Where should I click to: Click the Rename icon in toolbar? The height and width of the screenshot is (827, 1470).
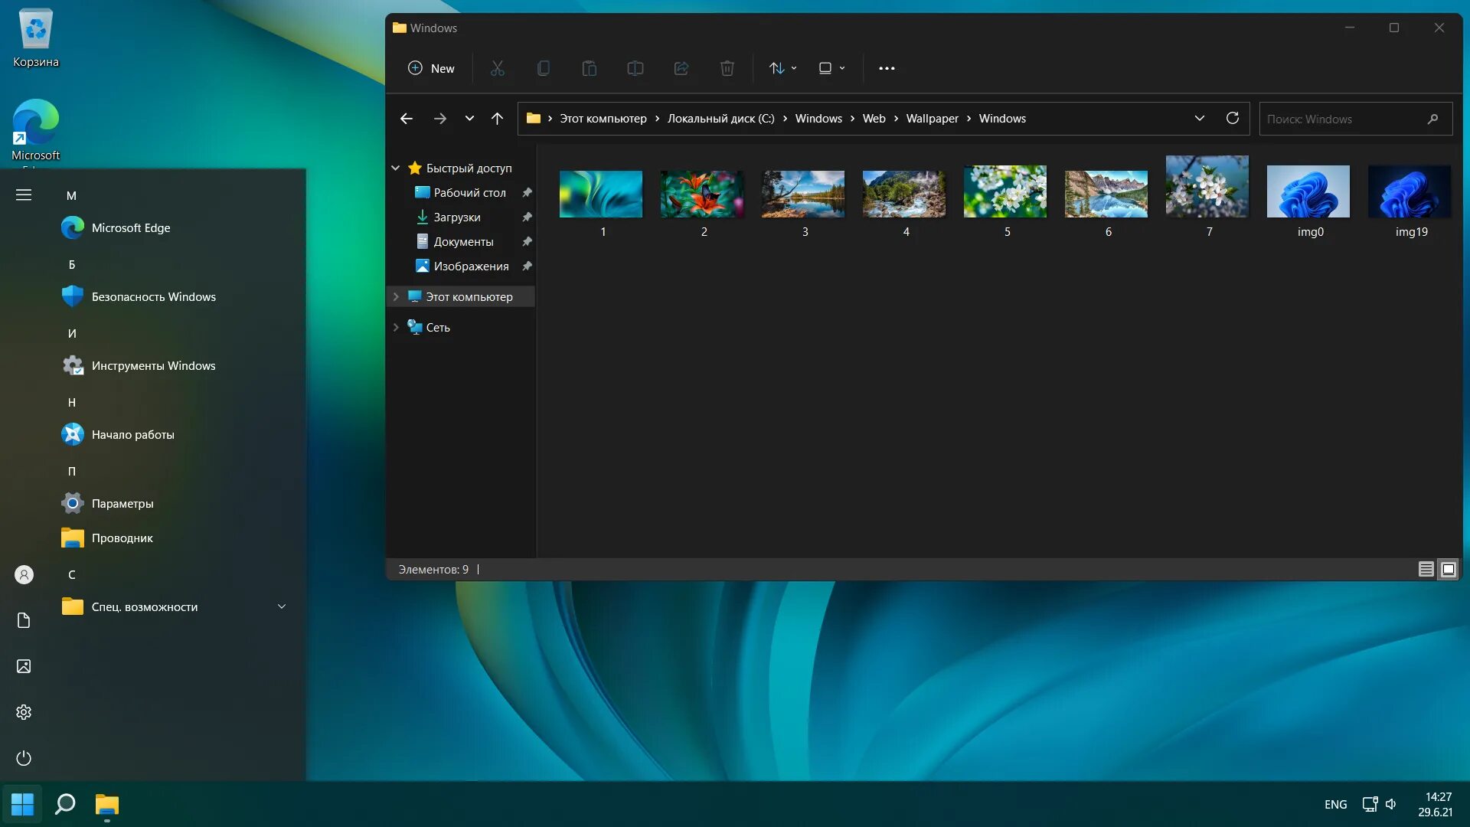[634, 67]
